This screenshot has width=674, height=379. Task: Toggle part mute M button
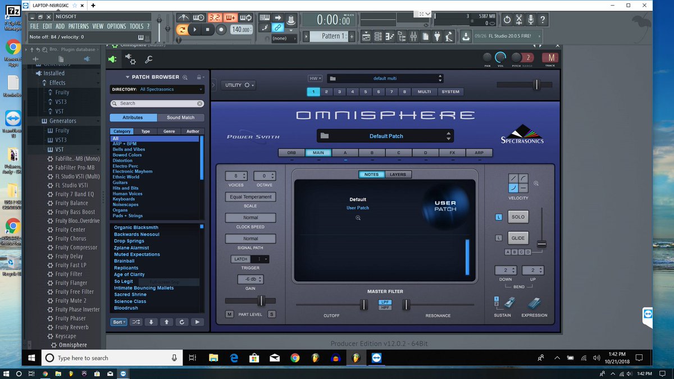click(x=229, y=314)
